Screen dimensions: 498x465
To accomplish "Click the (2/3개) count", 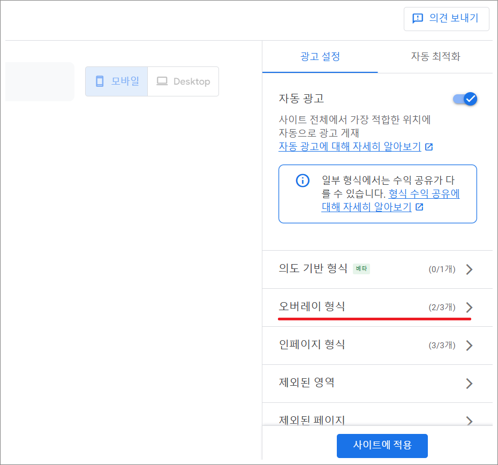I will point(442,307).
